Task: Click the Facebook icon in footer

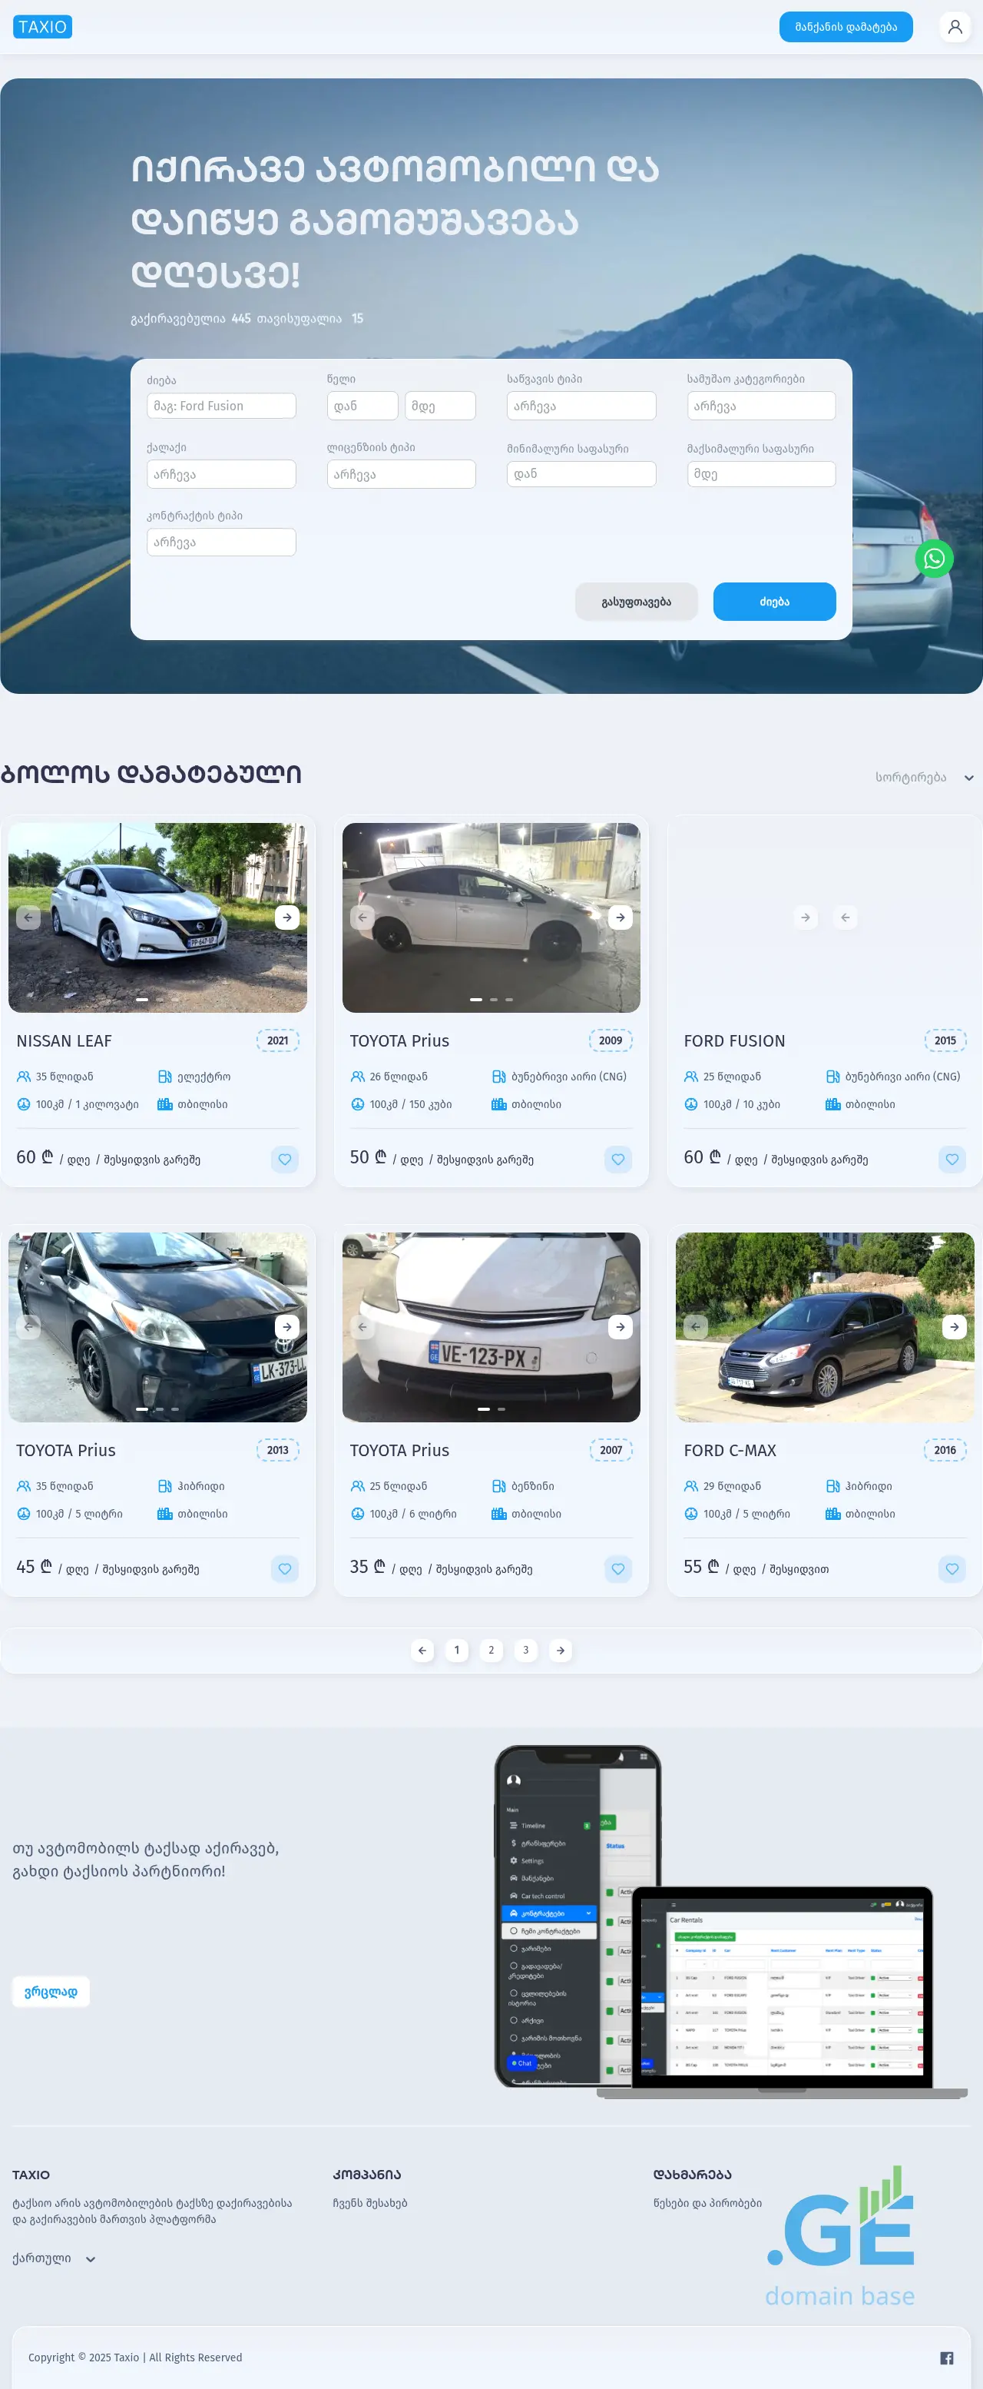Action: 946,2357
